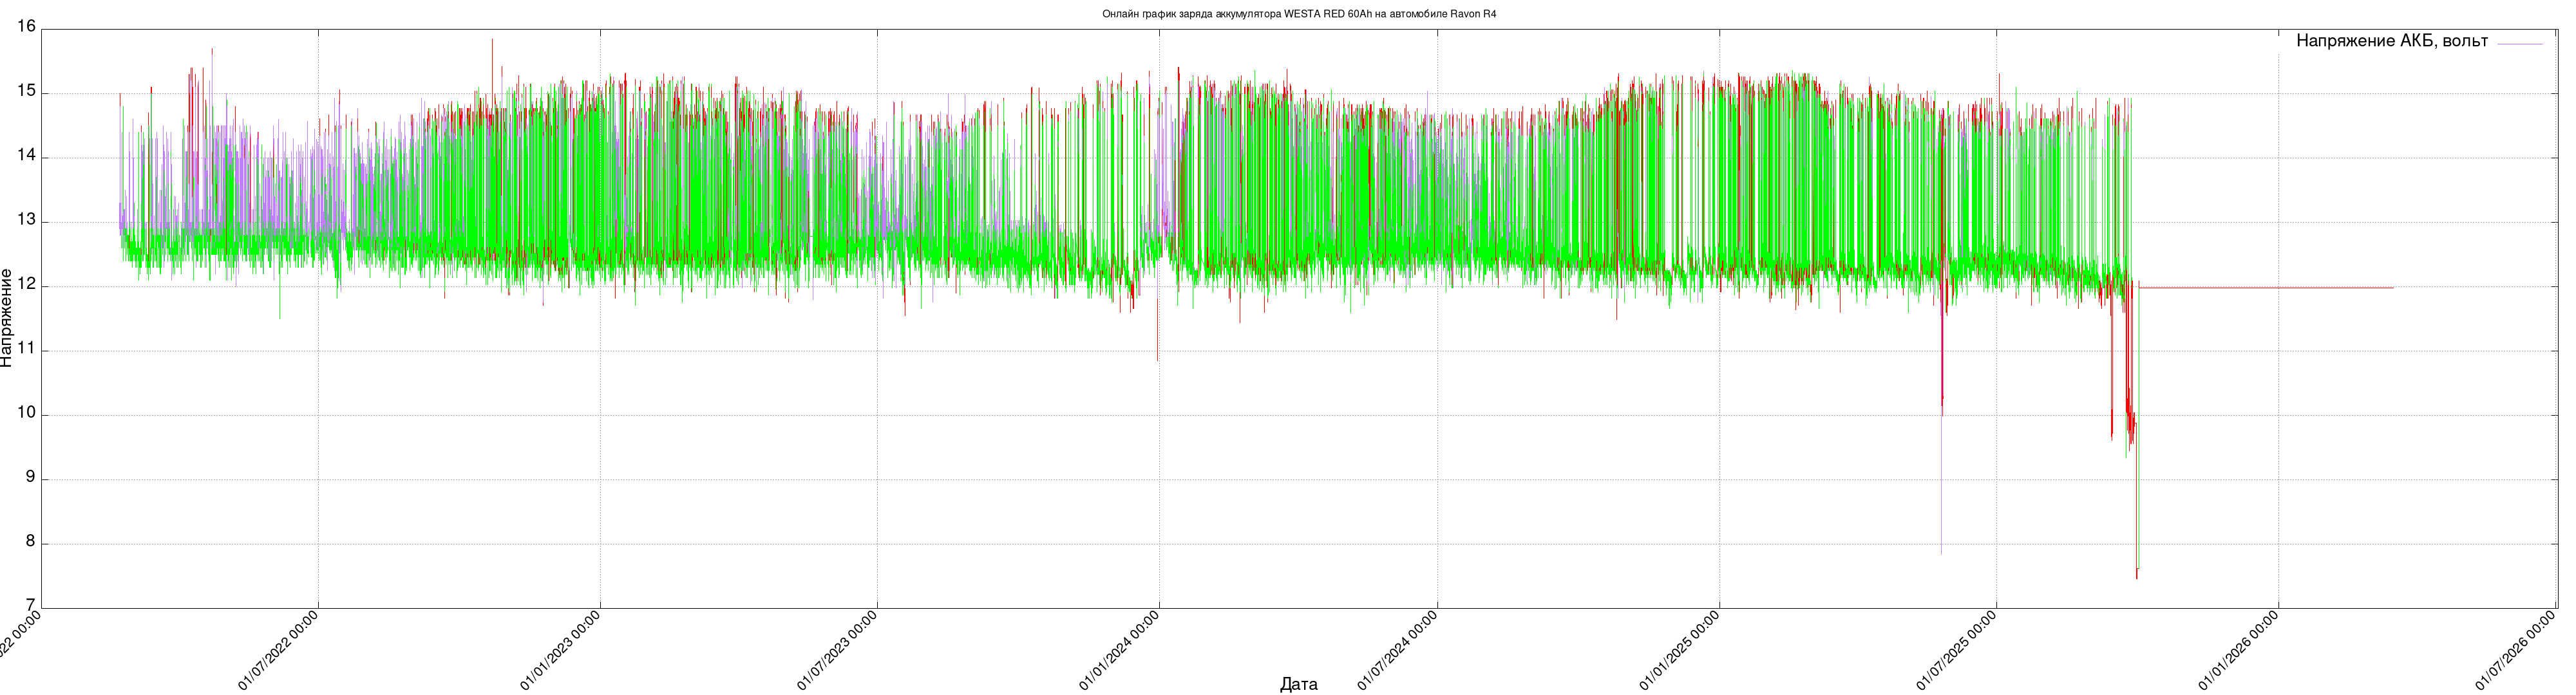Click the chart title about WESTA RED 60Ah
Screen dimensions: 2576x695
click(x=1299, y=14)
